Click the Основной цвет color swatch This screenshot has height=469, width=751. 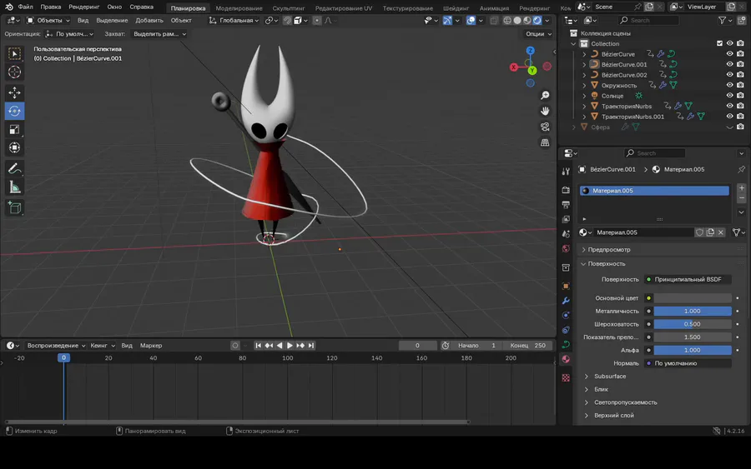[x=693, y=298]
